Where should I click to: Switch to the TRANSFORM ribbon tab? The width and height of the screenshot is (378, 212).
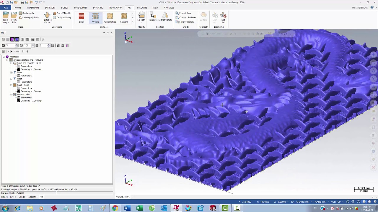pyautogui.click(x=115, y=8)
